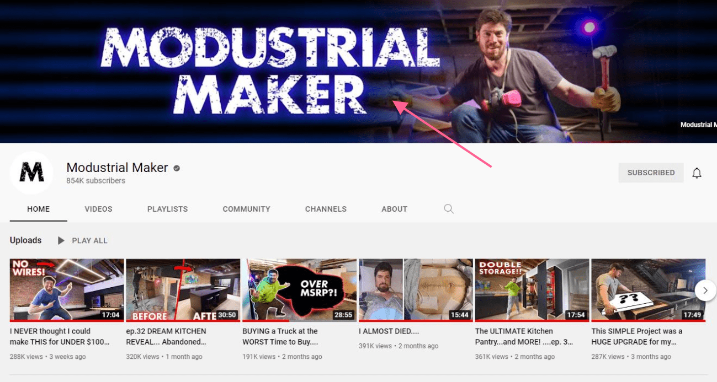
Task: Click '361K views • 2 months ago' text
Action: point(515,357)
